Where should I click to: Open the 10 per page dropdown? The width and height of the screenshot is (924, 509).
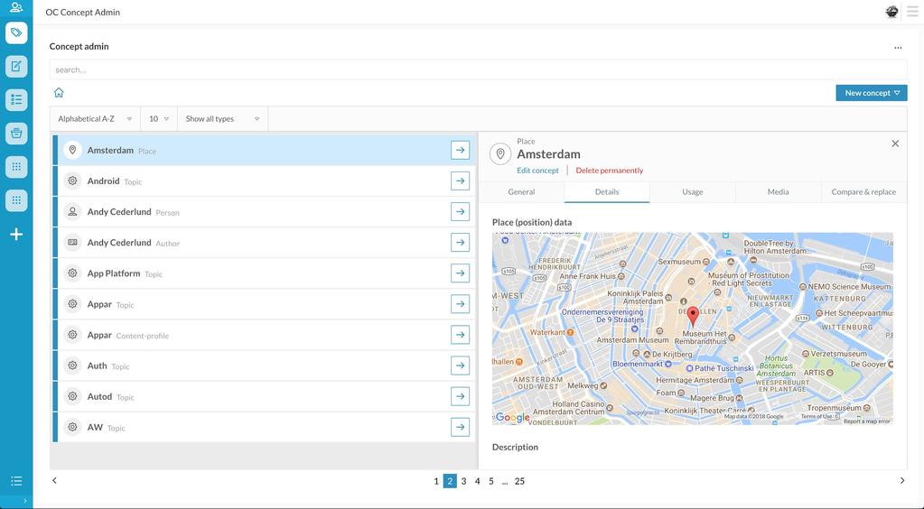coord(159,119)
